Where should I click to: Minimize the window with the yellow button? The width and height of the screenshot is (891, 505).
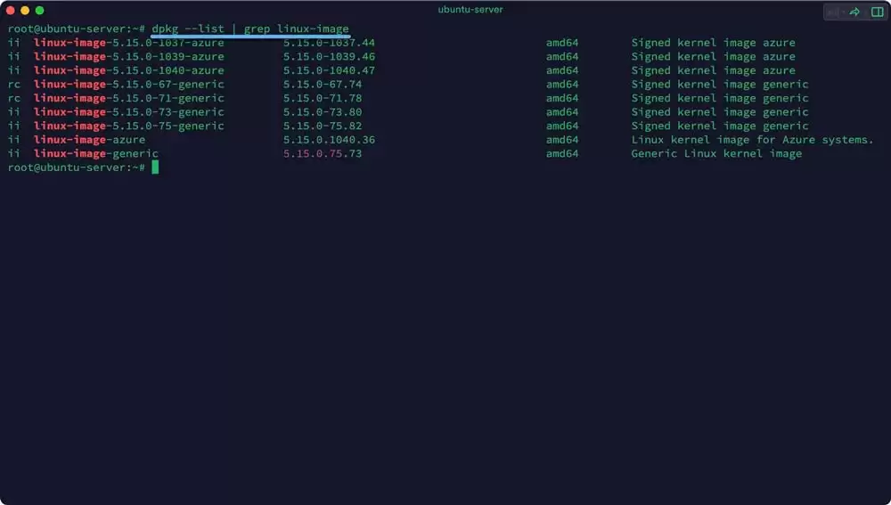click(25, 10)
